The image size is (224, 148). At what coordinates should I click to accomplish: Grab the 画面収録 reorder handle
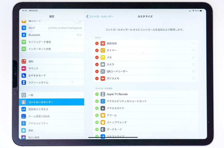tap(193, 43)
